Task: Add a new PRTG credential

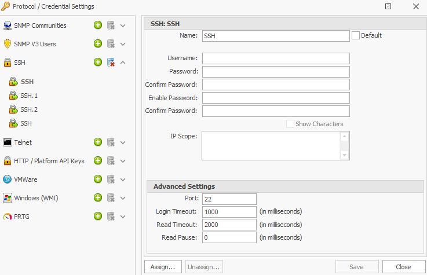Action: click(x=98, y=217)
